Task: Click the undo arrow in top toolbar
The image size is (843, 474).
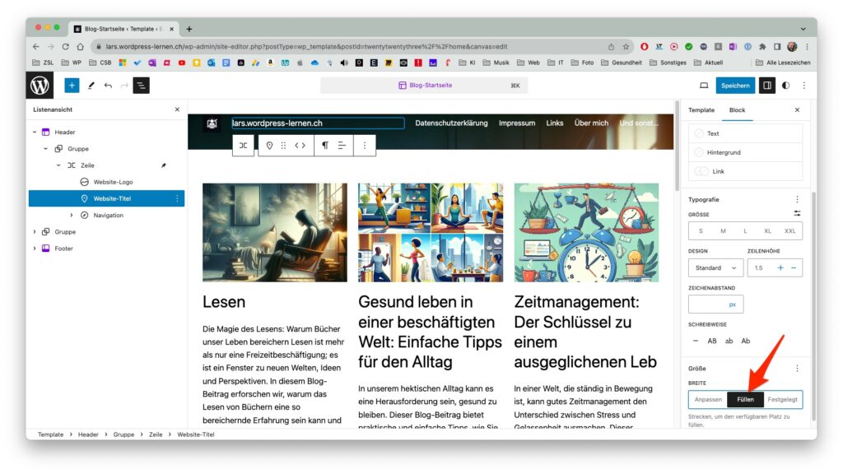Action: [x=108, y=86]
